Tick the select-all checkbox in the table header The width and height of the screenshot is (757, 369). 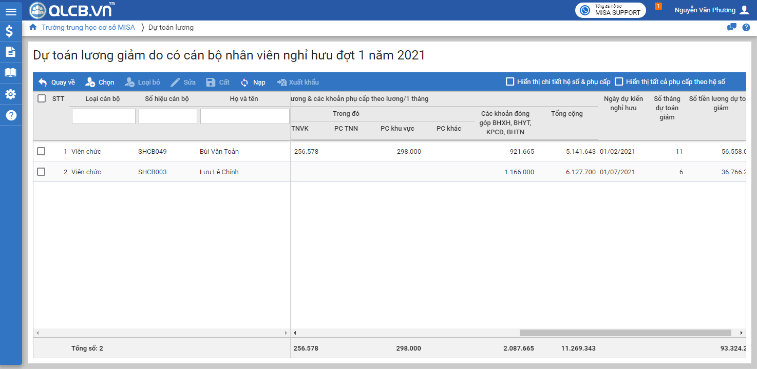tap(42, 98)
